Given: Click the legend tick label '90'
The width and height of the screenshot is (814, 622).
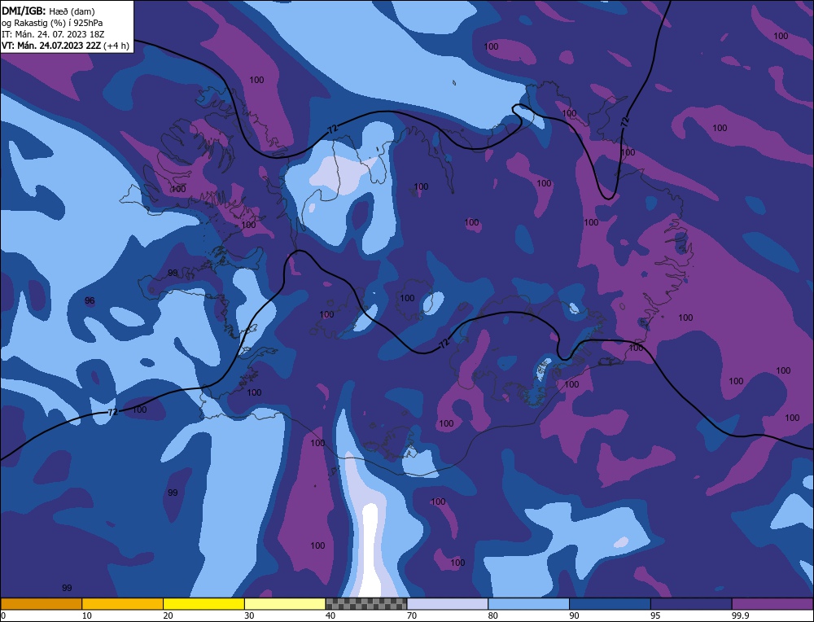Looking at the screenshot, I should coord(574,615).
